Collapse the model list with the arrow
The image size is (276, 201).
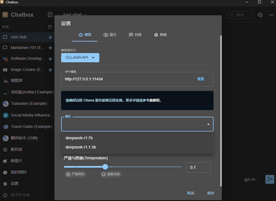click(208, 124)
